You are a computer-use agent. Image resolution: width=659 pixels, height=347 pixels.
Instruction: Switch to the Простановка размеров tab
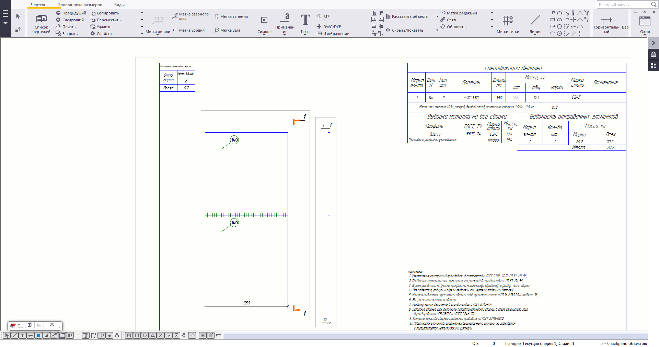coord(80,5)
